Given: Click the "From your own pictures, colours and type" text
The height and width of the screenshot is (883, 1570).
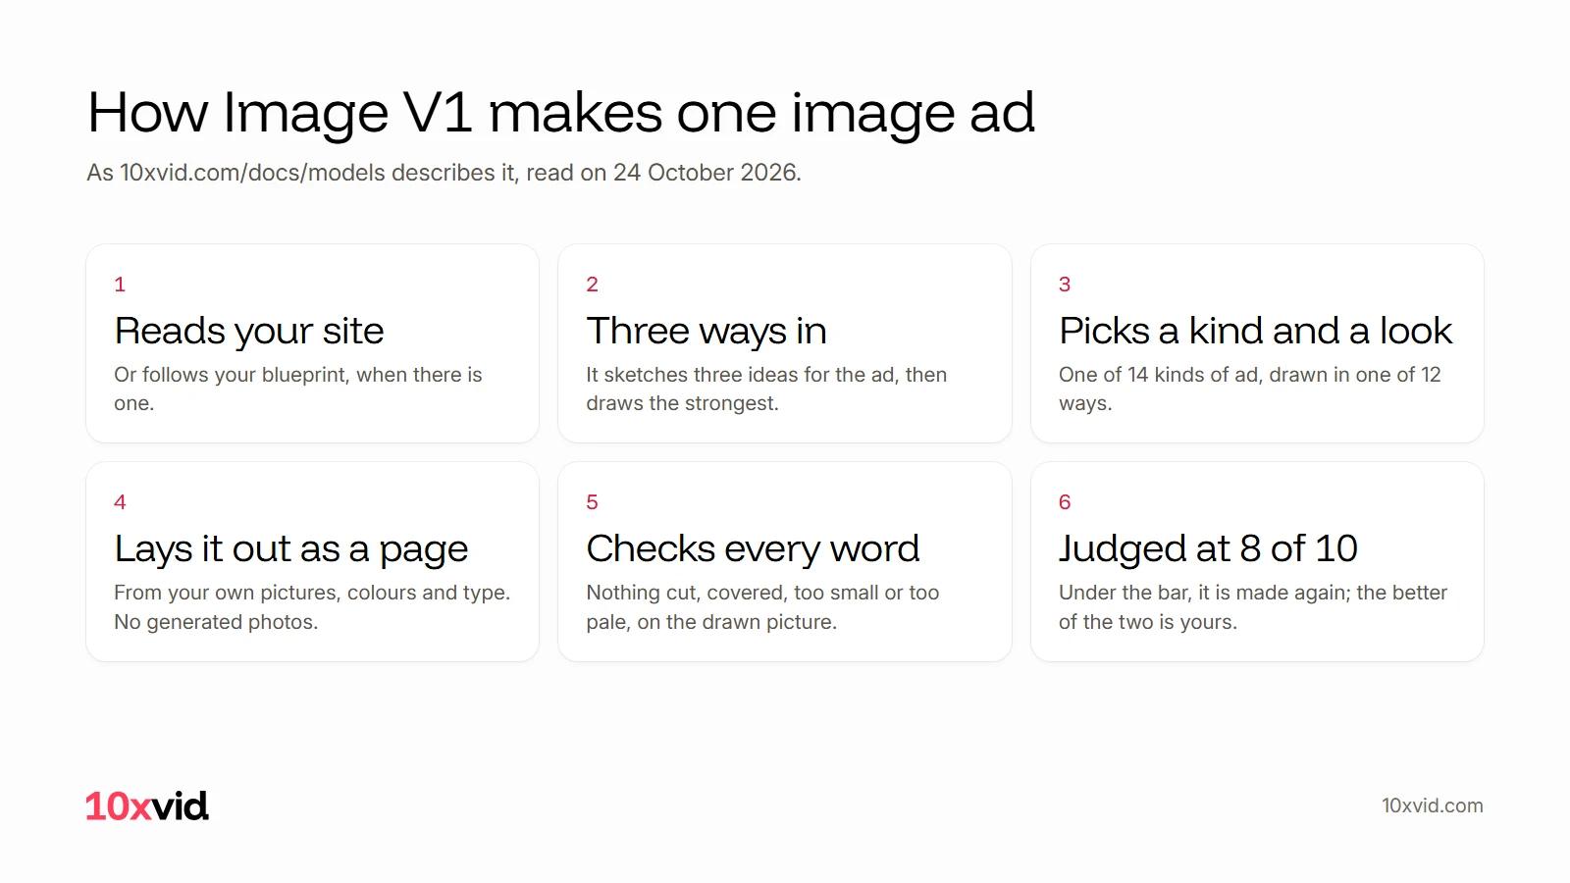Looking at the screenshot, I should click(312, 607).
